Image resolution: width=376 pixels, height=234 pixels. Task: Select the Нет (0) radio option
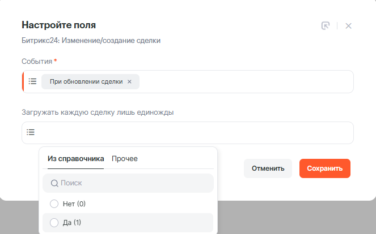click(54, 203)
